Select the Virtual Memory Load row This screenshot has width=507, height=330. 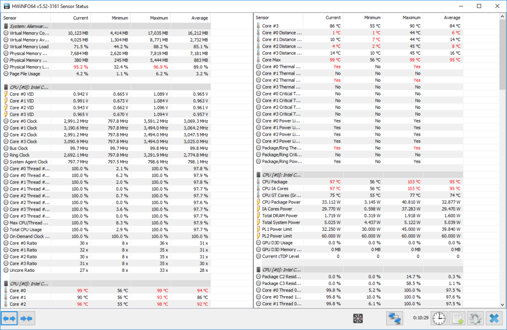click(29, 46)
